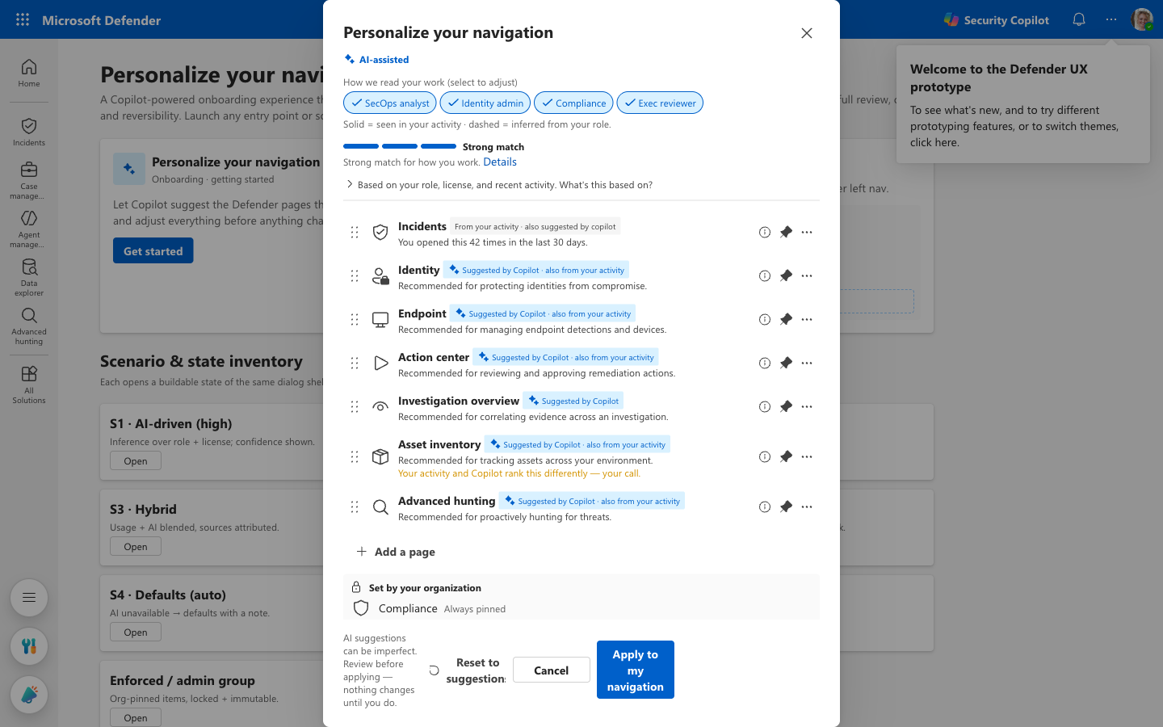Toggle pin for the Action center row
Viewport: 1163px width, 727px height.
pyautogui.click(x=786, y=363)
